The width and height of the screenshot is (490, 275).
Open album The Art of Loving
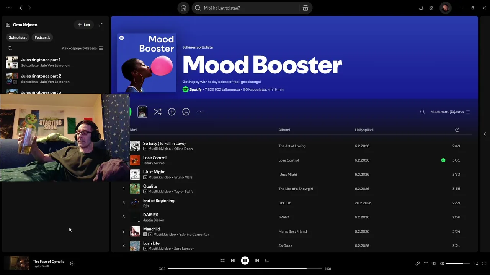[292, 146]
